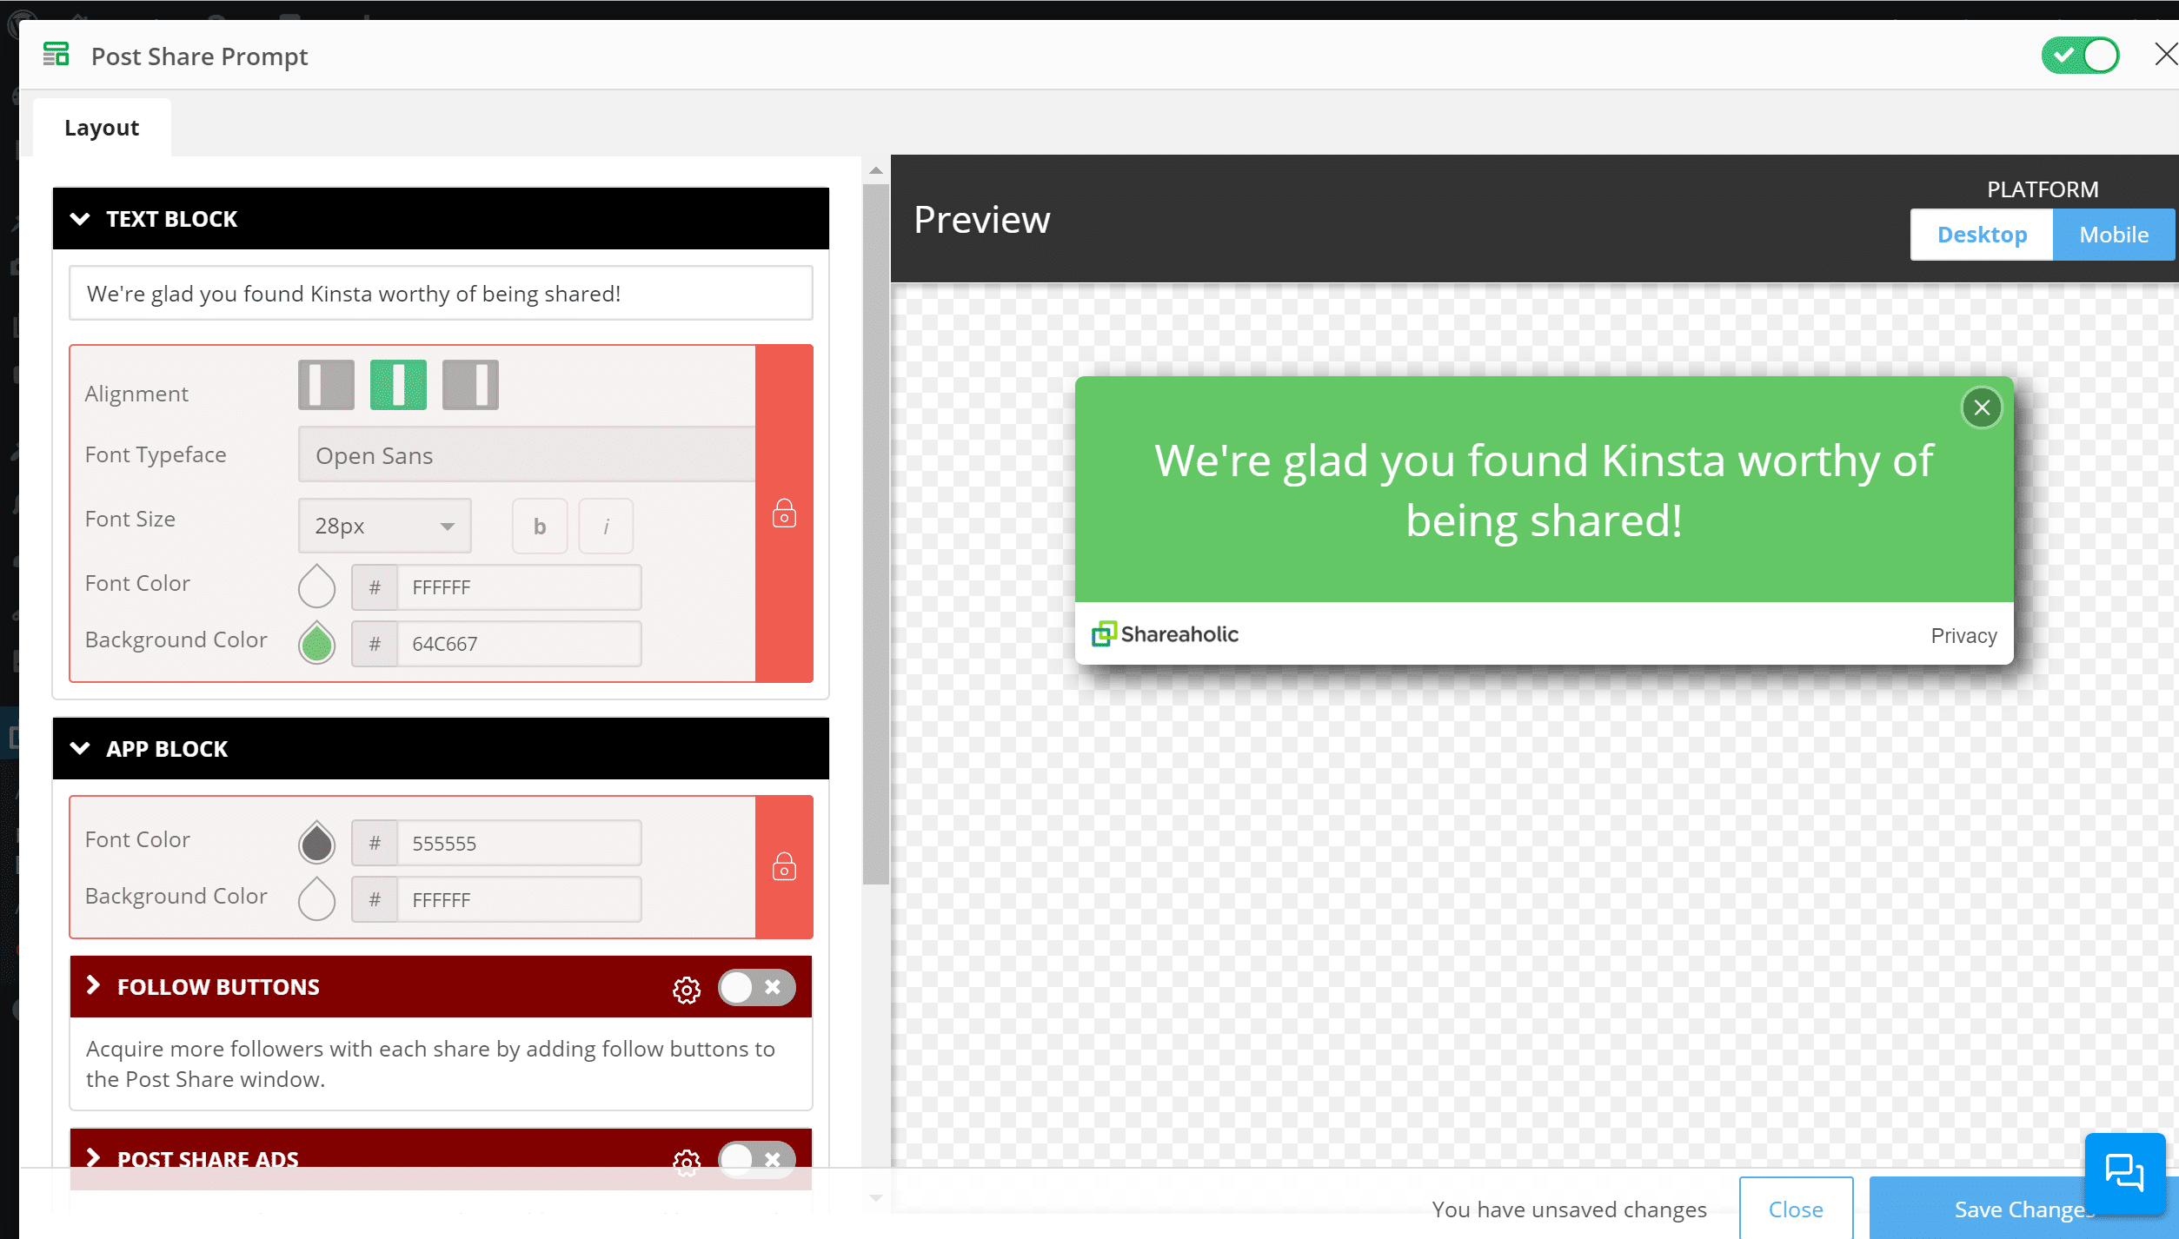Click Save Changes button
2179x1239 pixels.
click(2022, 1208)
